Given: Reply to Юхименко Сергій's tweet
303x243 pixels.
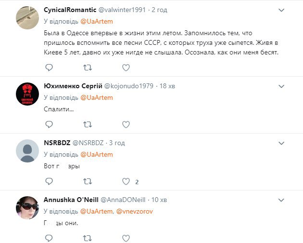Looking at the screenshot, I should 49,124.
